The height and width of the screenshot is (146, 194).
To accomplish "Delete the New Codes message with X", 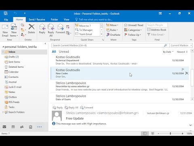I will [x=187, y=73].
